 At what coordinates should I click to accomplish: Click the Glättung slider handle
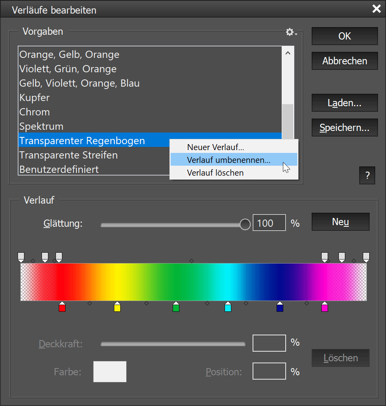245,224
